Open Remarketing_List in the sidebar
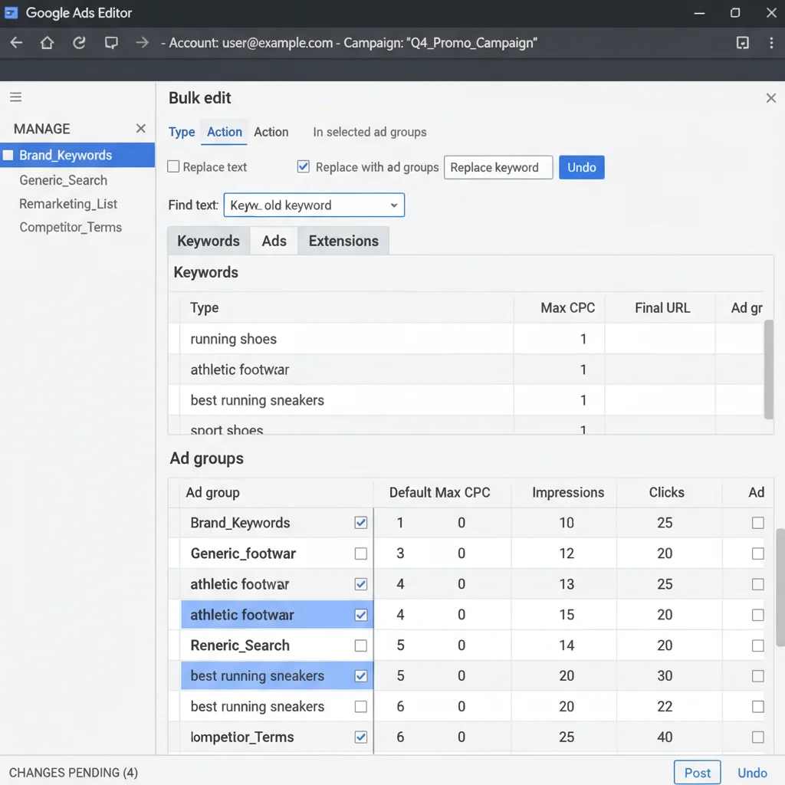 pos(68,204)
